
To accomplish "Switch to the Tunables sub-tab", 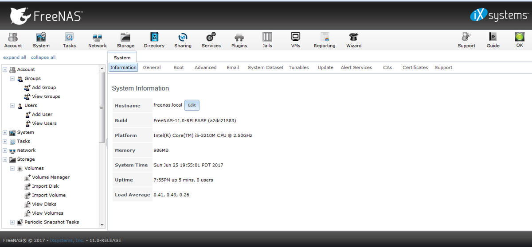I will click(299, 67).
